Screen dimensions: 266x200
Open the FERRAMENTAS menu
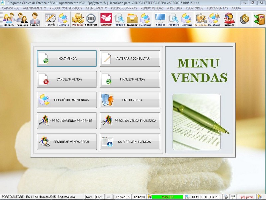(217, 8)
